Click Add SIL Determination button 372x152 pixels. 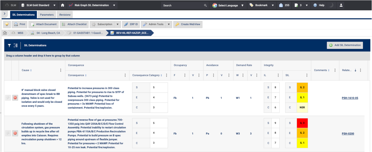[345, 45]
